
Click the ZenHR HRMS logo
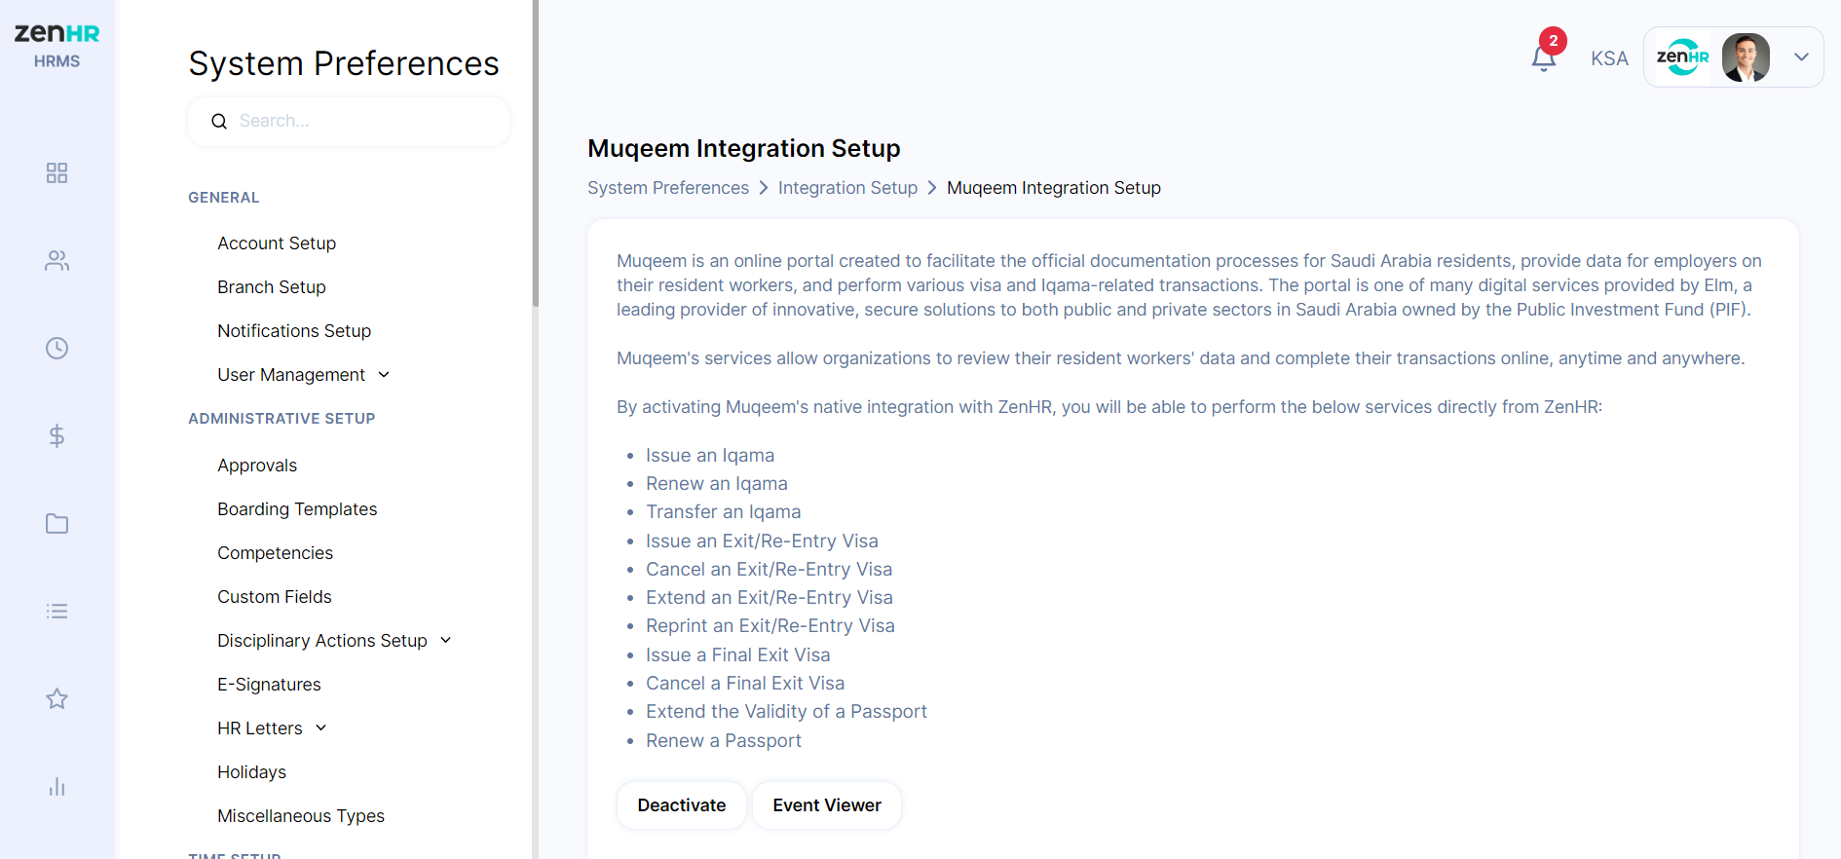(56, 45)
